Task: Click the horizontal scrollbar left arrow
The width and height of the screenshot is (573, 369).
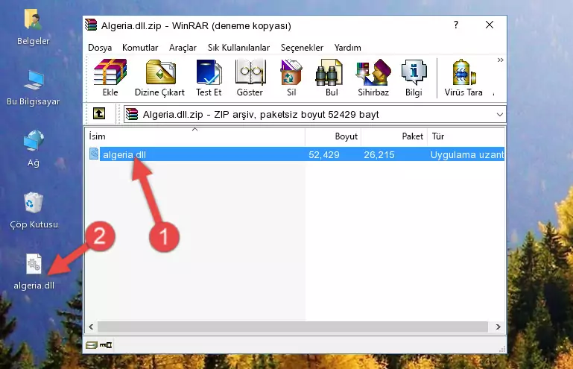Action: [x=91, y=327]
